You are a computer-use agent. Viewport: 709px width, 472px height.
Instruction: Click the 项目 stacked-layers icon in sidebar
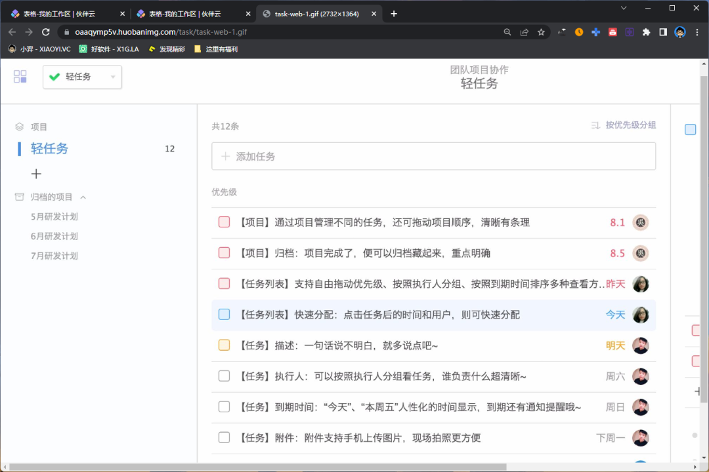click(x=18, y=127)
